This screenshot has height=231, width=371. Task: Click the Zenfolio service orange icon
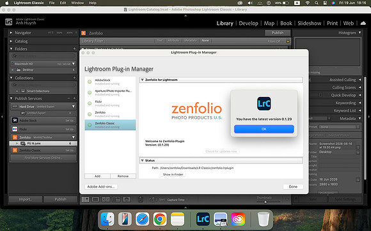pyautogui.click(x=15, y=137)
